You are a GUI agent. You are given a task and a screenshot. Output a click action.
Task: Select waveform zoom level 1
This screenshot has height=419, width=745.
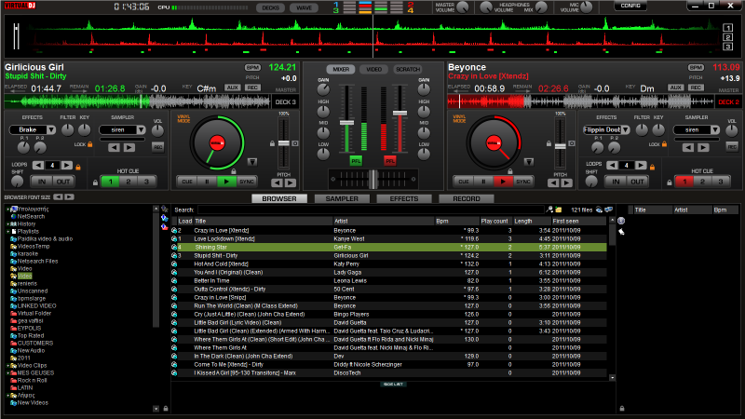(727, 28)
